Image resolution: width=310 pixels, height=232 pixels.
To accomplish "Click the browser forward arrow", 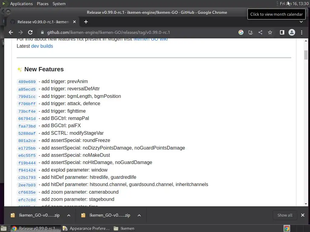I will (x=21, y=32).
